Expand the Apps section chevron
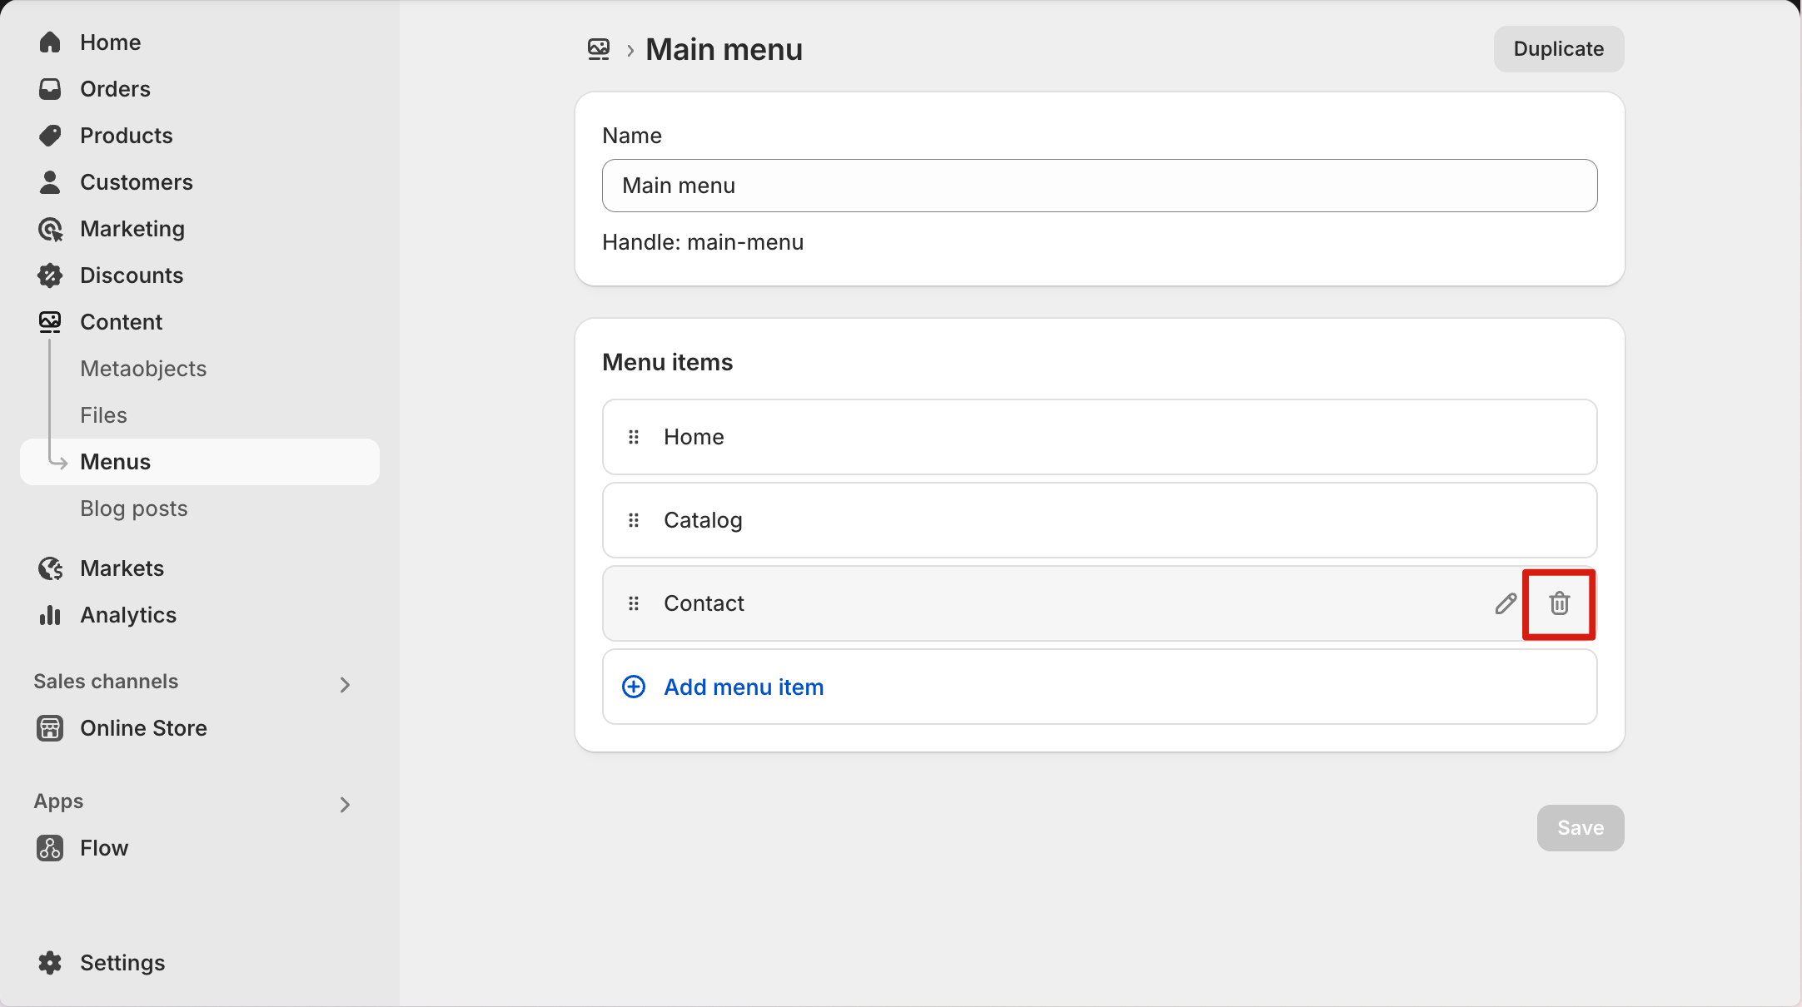 coord(345,805)
